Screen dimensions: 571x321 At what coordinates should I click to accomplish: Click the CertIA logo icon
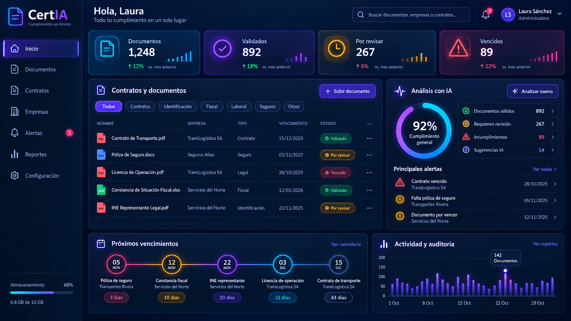click(x=15, y=16)
